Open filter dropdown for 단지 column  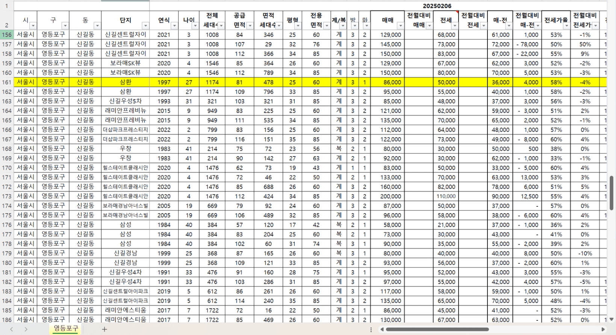pyautogui.click(x=145, y=26)
